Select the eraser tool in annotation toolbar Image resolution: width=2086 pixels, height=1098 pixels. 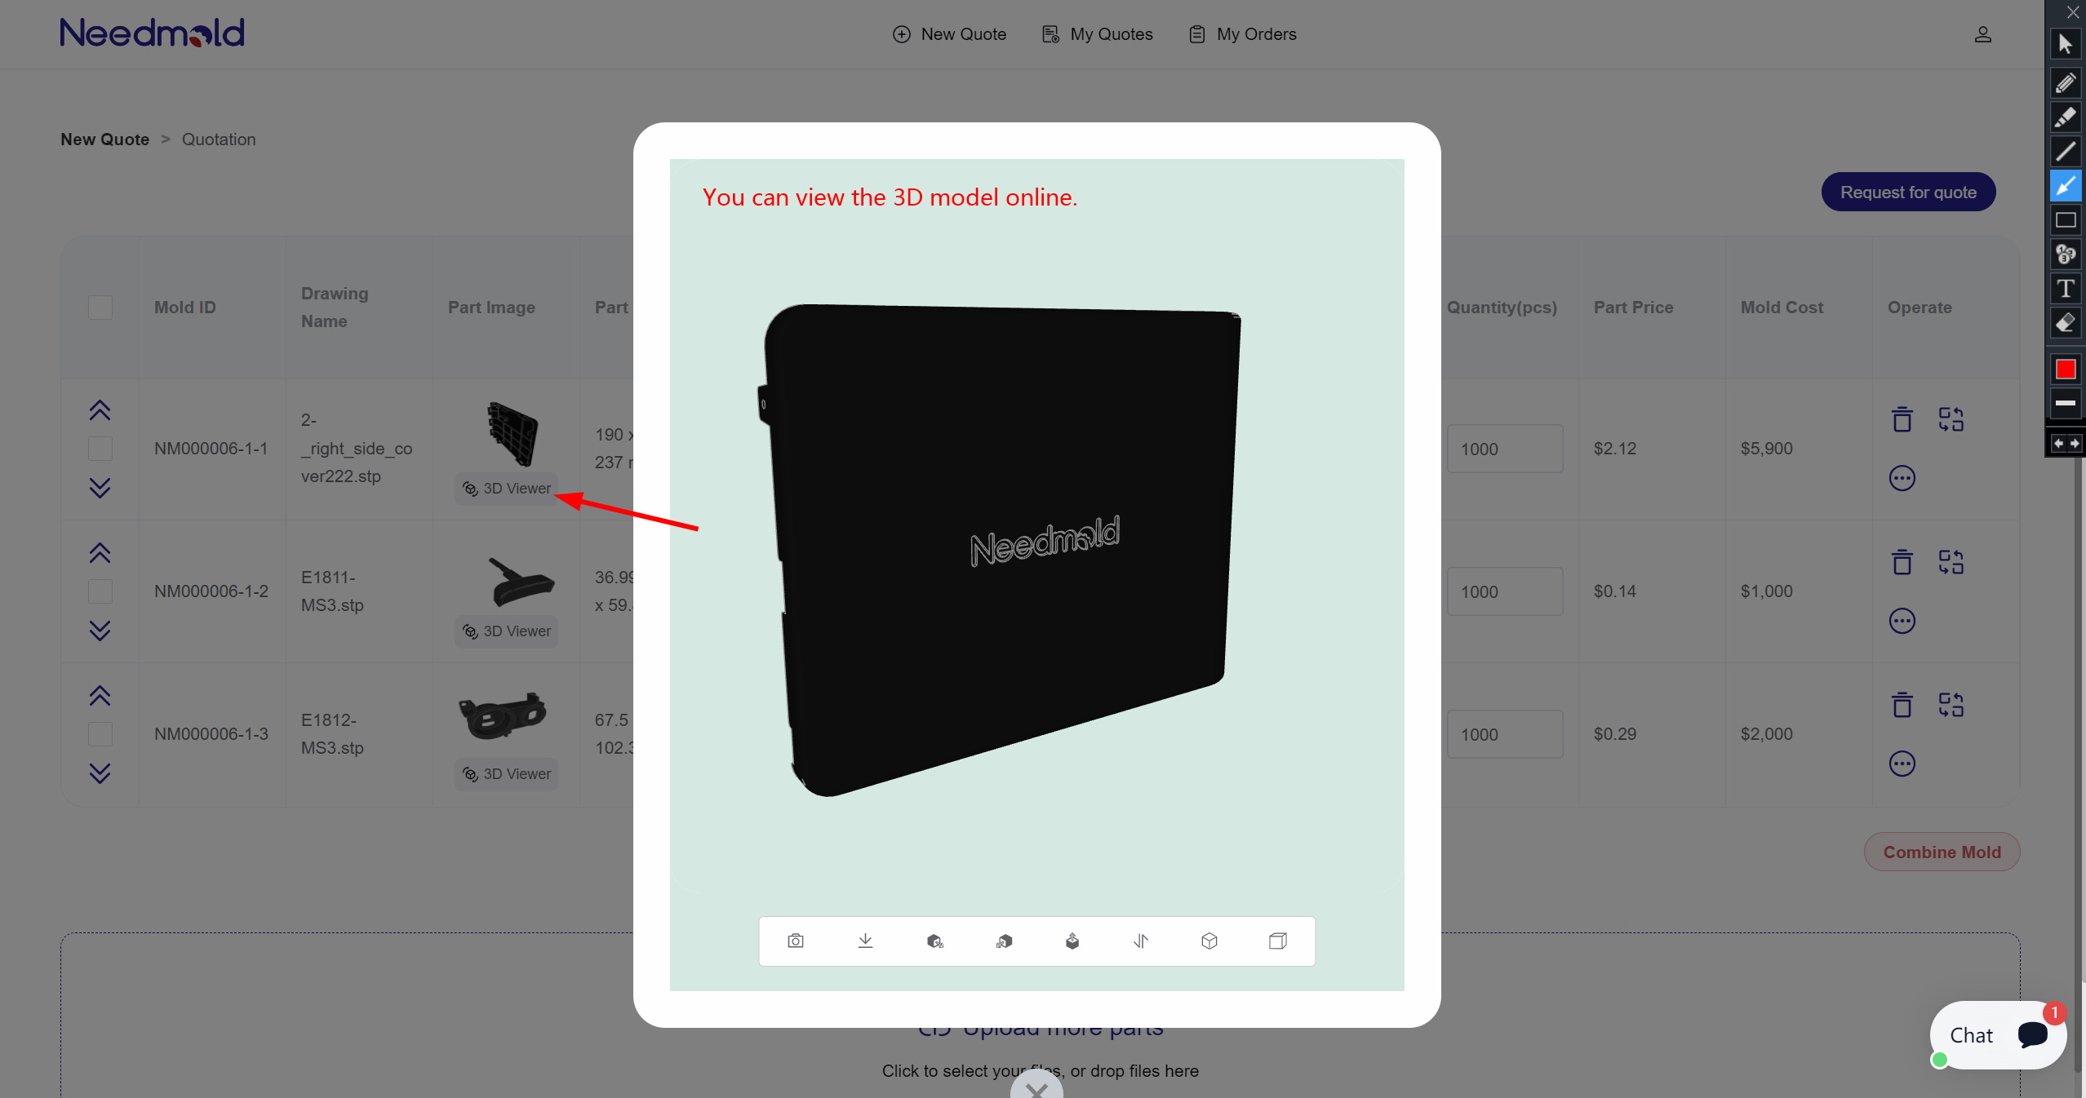(x=2066, y=323)
